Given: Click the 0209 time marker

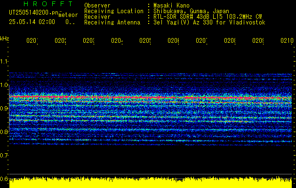Looking at the screenshot, I should [258, 40].
